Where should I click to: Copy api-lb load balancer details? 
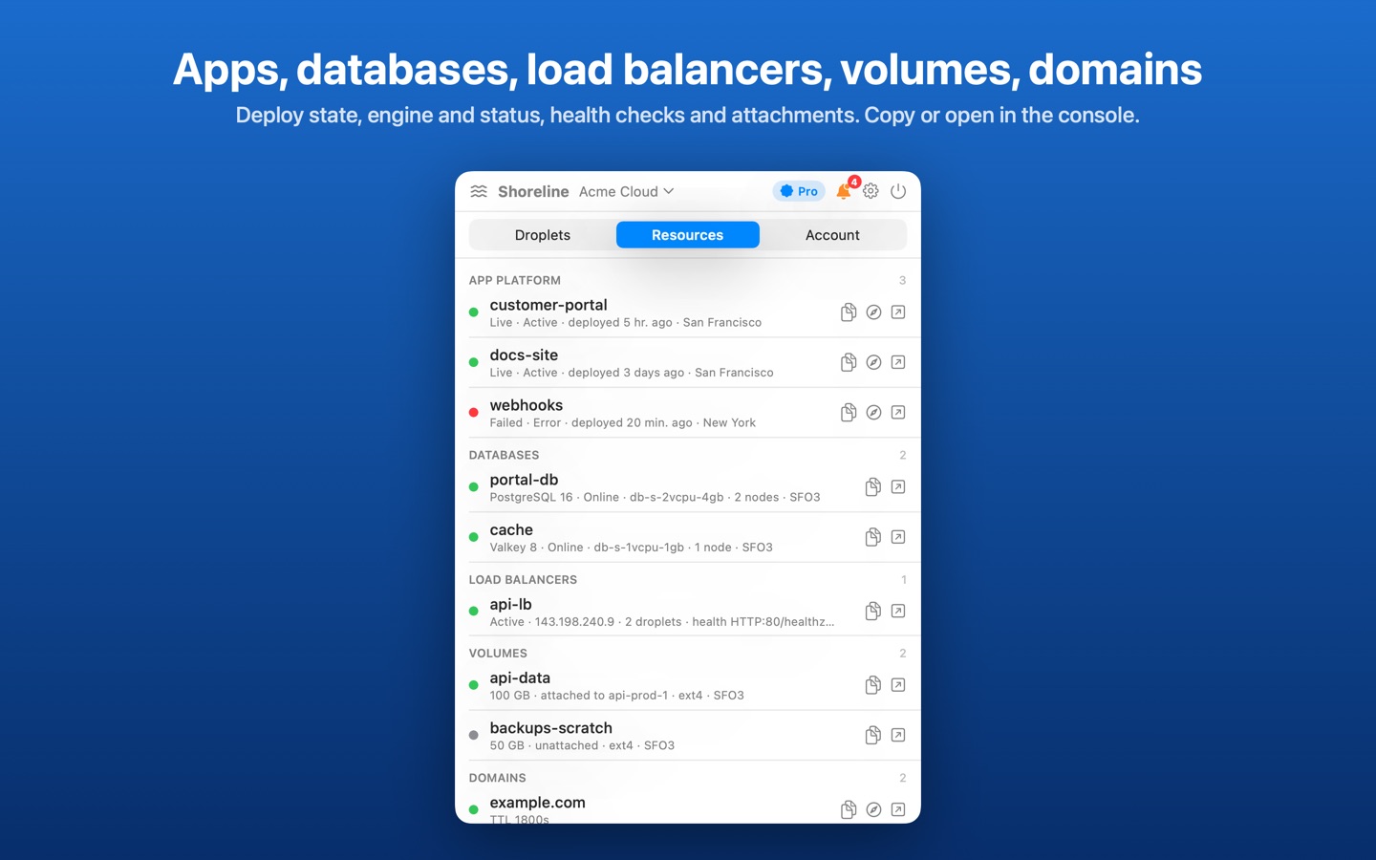(872, 612)
